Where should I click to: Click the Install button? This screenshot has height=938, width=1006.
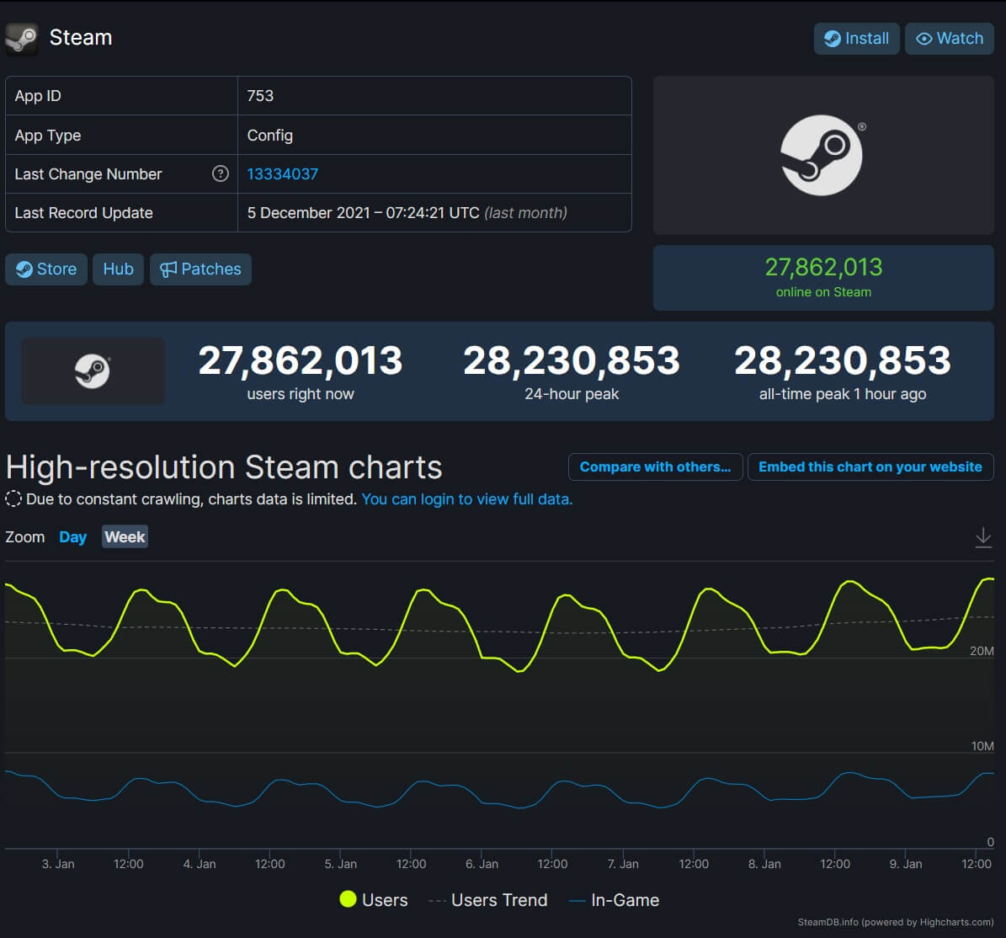tap(856, 38)
